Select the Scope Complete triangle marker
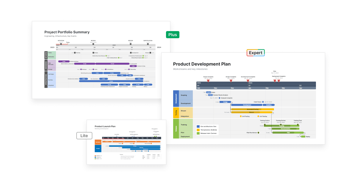Screen dimensions: 357x186 click(208, 81)
